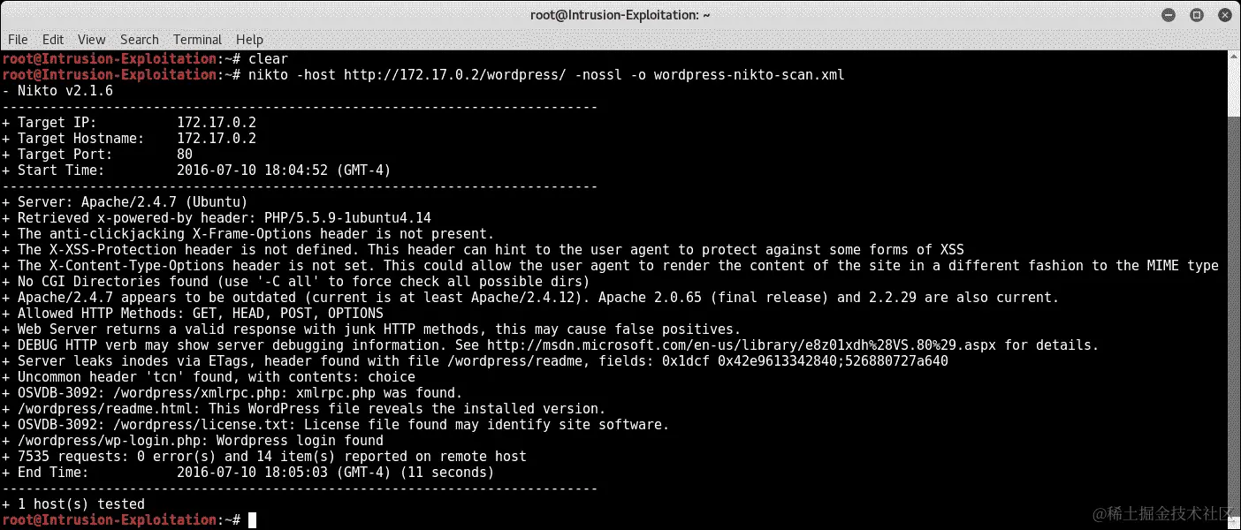Click the scrollbar down arrow
This screenshot has height=530, width=1241.
[x=1234, y=523]
